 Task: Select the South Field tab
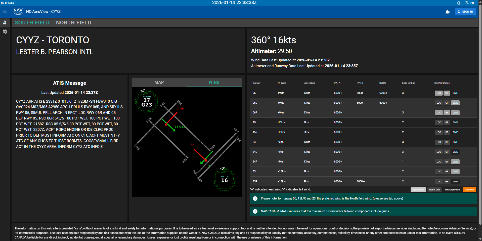tap(32, 23)
